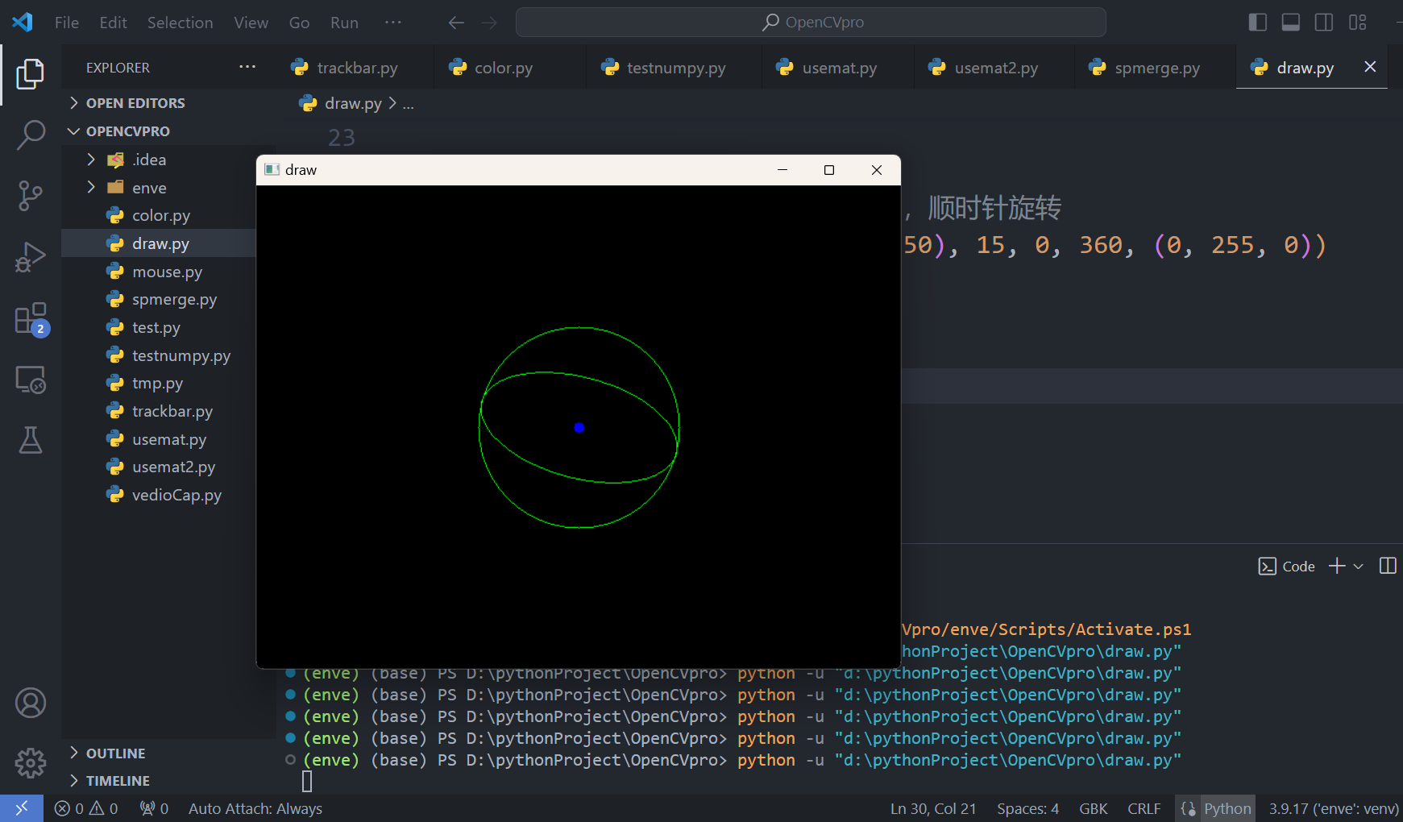The height and width of the screenshot is (822, 1403).
Task: Click Auto Attach: Always in status bar
Action: 255,808
